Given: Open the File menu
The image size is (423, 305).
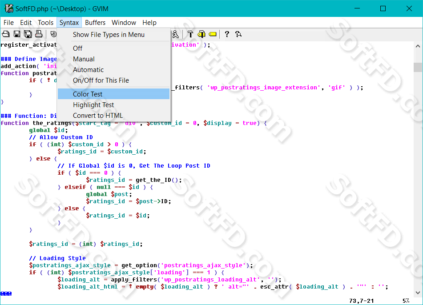Looking at the screenshot, I should (8, 23).
